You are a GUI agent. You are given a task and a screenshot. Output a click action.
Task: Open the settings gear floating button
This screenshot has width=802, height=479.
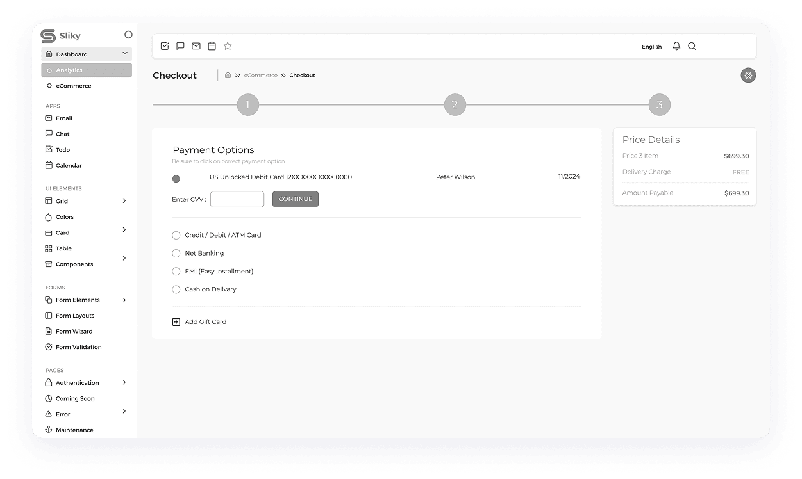click(748, 75)
